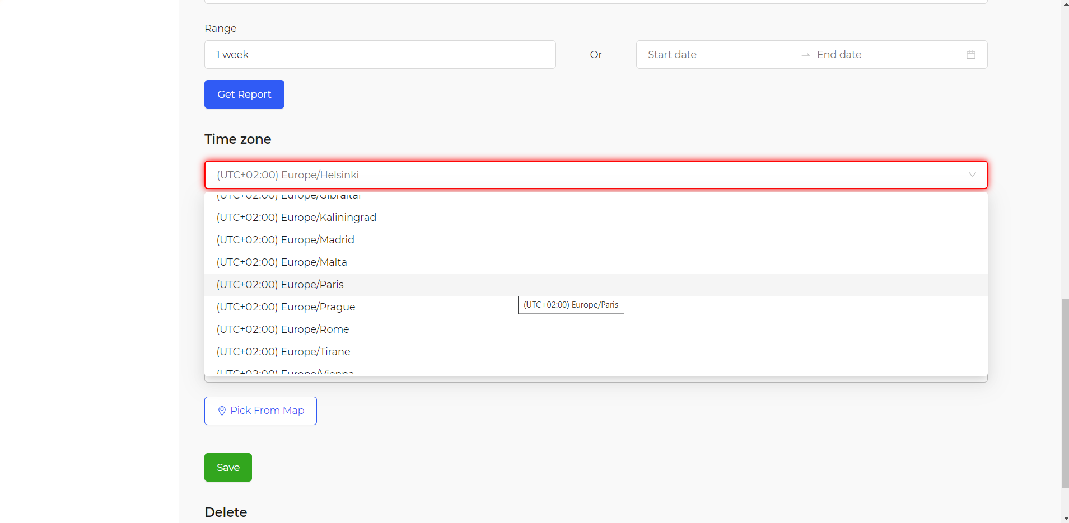The image size is (1069, 523).
Task: Click the Time zone dropdown chevron arrow
Action: pos(972,175)
